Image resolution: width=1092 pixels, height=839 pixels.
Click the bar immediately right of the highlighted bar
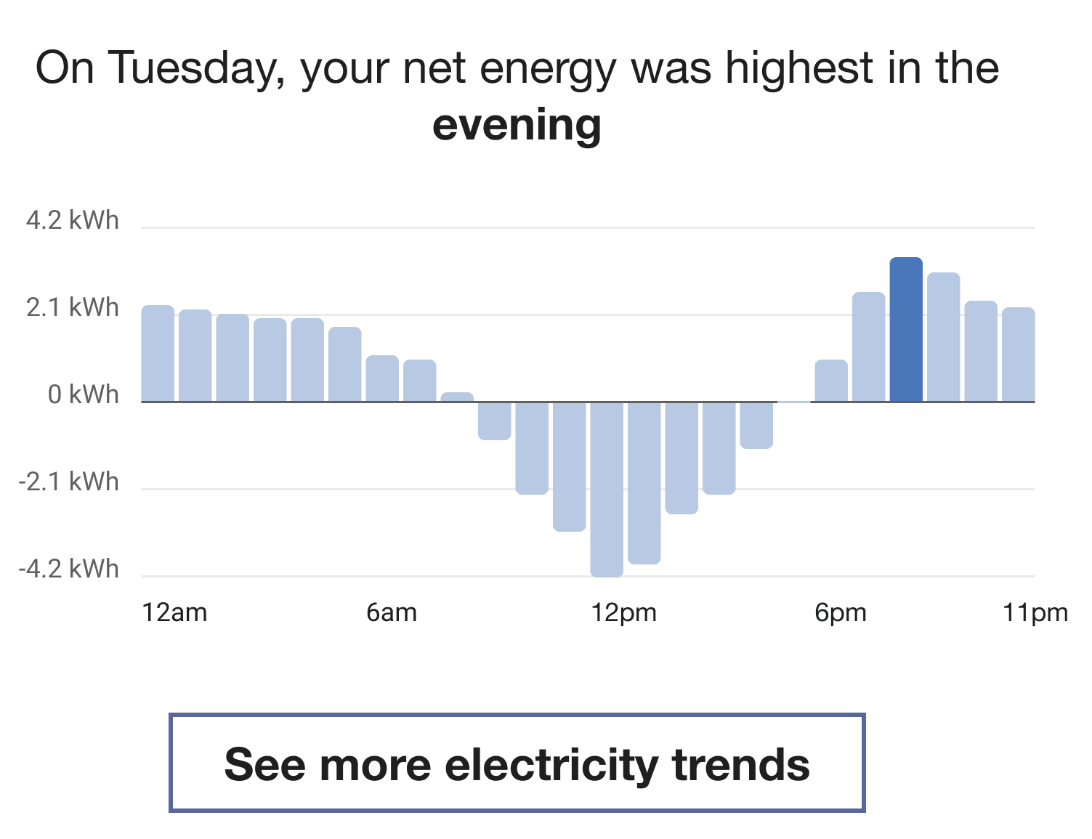click(x=943, y=334)
